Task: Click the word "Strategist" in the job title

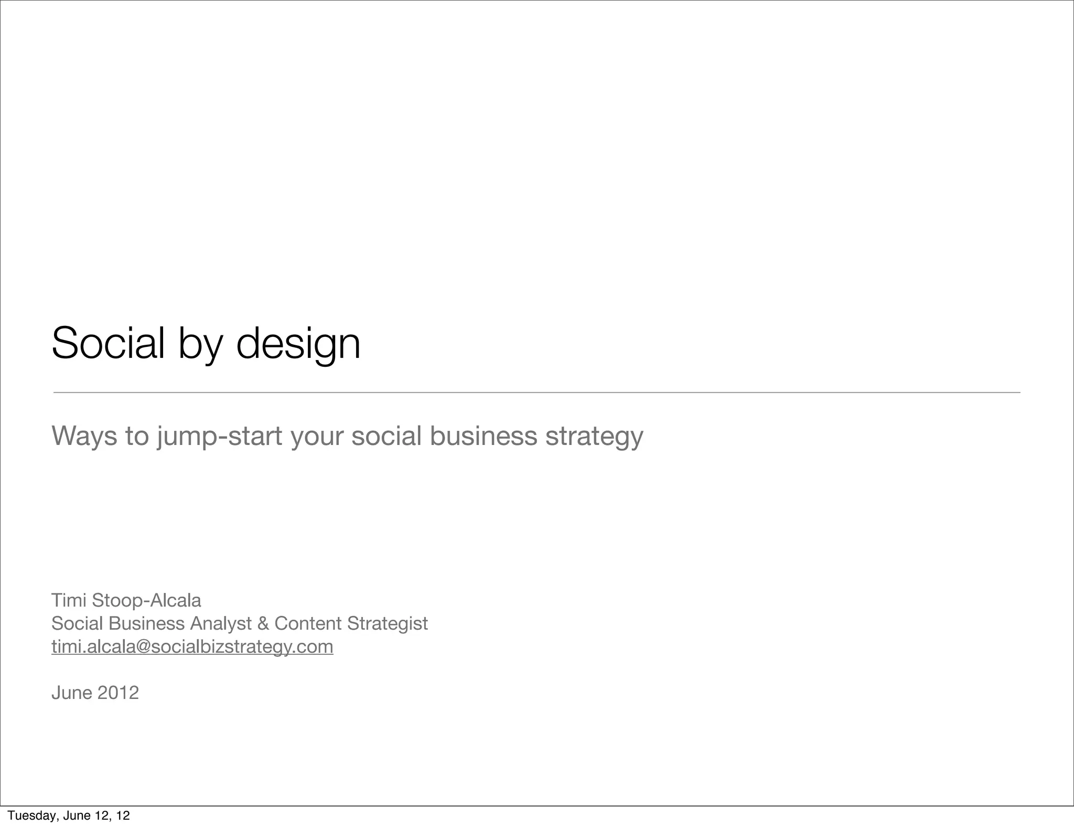Action: pyautogui.click(x=387, y=623)
